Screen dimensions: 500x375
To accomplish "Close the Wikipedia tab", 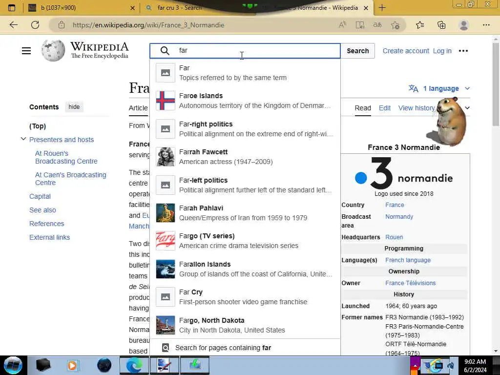I will pos(366,8).
